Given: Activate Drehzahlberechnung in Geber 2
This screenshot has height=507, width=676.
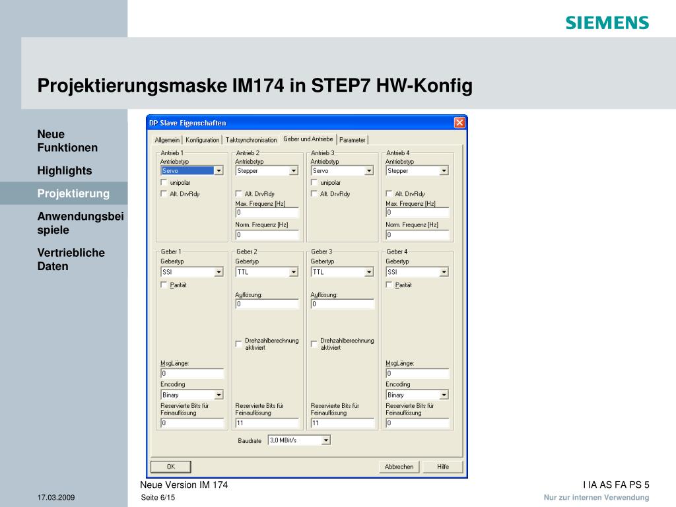Looking at the screenshot, I should click(238, 343).
